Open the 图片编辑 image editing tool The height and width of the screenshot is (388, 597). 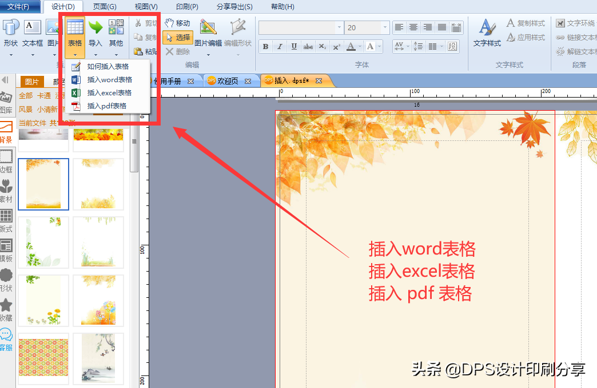(x=208, y=33)
